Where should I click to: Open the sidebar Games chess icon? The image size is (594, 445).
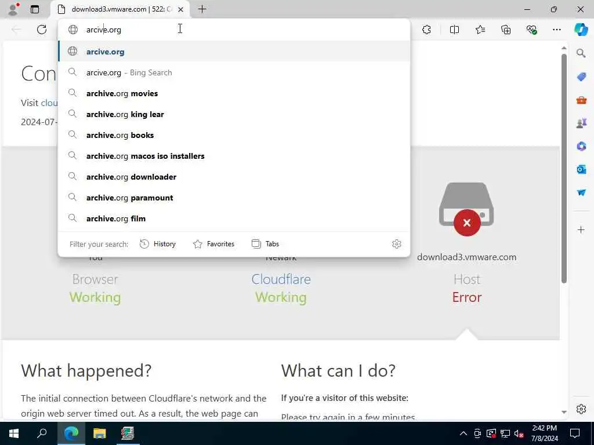pyautogui.click(x=581, y=123)
